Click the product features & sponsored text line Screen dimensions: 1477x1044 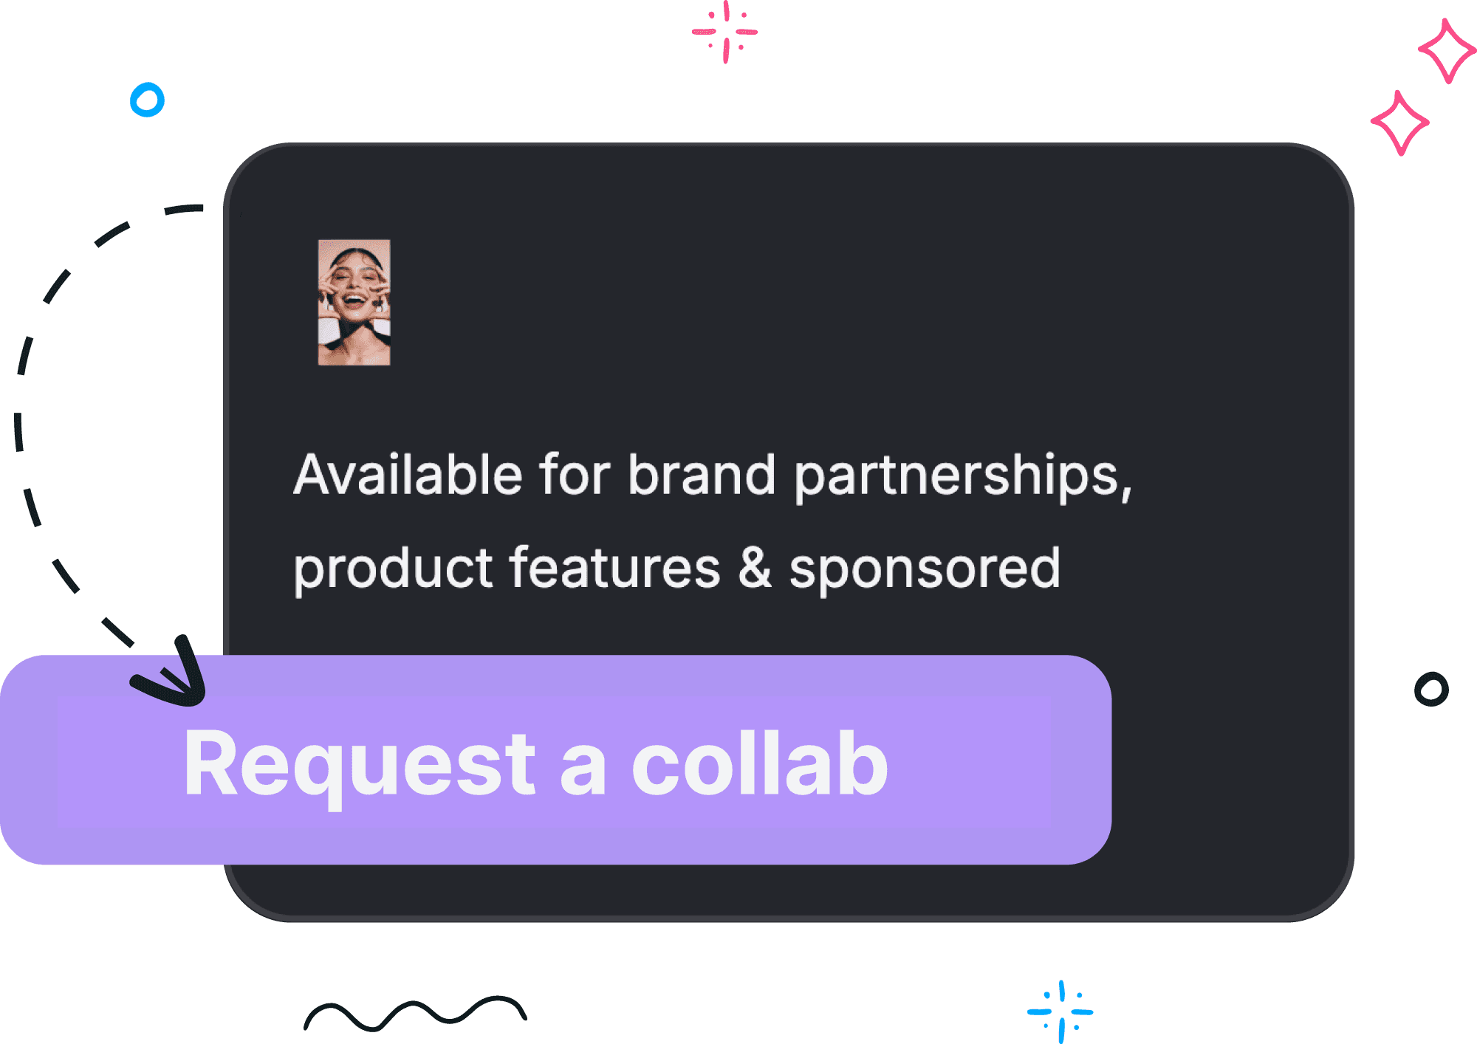676,569
